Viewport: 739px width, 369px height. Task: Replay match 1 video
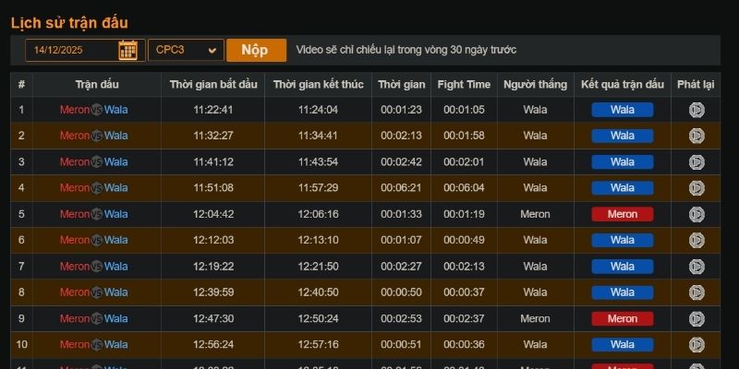[697, 110]
